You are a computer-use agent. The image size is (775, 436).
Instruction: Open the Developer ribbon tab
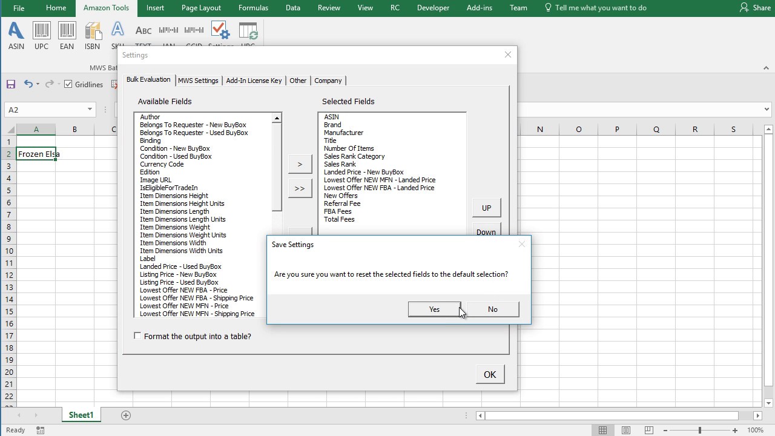[433, 8]
